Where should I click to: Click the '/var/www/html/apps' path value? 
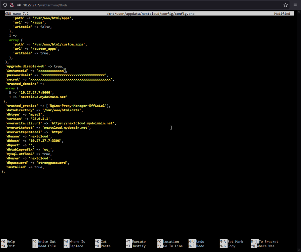[52, 18]
